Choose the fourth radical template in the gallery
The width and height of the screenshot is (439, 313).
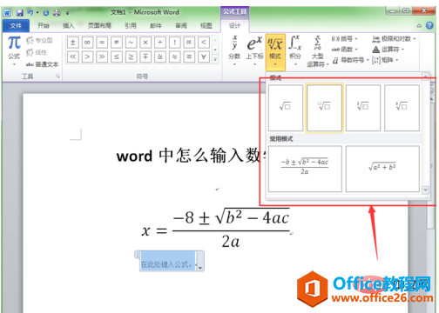pyautogui.click(x=402, y=108)
